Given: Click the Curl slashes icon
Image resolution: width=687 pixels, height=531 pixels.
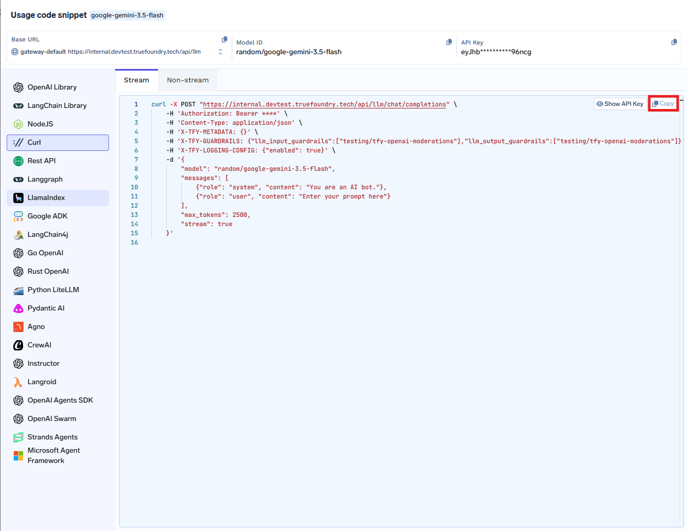Looking at the screenshot, I should pos(18,143).
